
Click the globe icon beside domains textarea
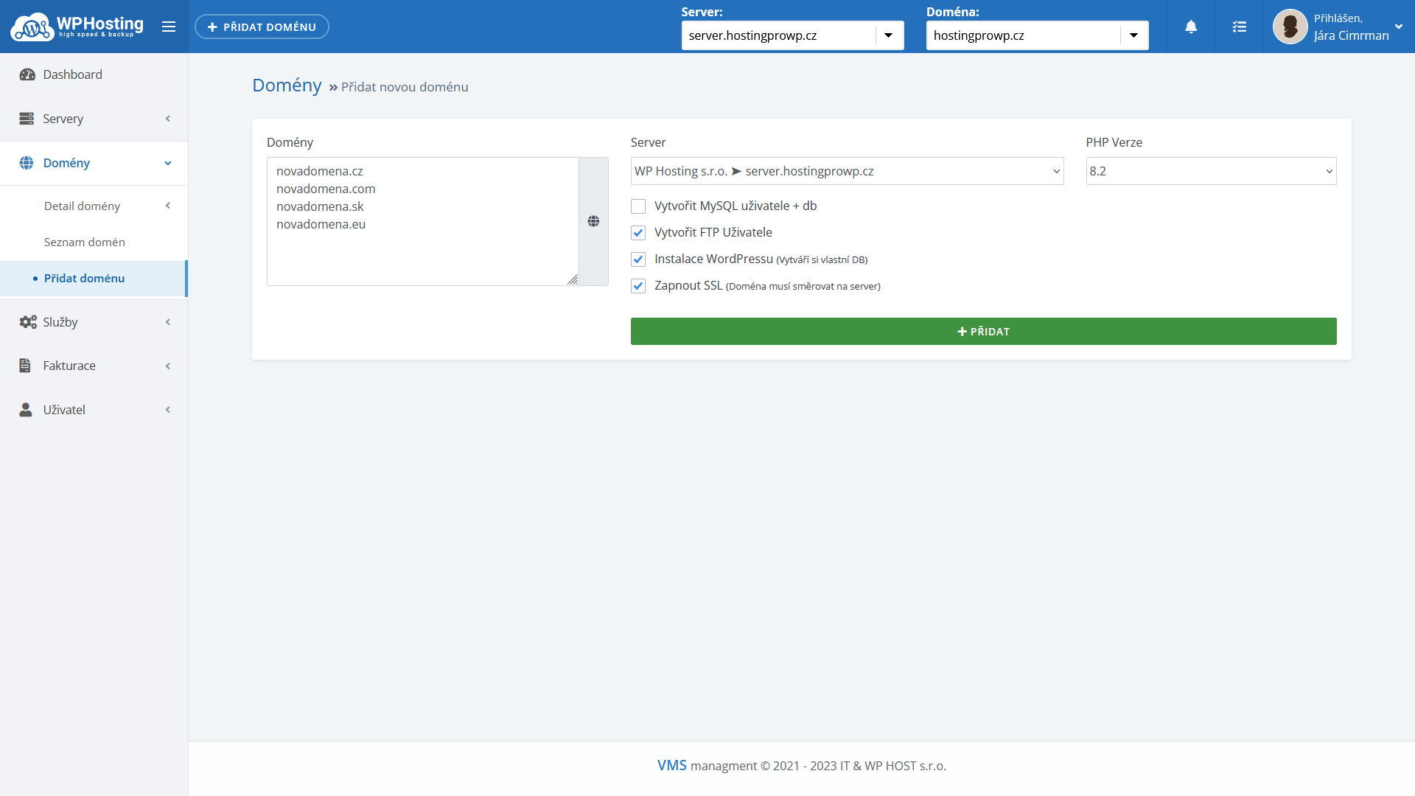pos(593,221)
